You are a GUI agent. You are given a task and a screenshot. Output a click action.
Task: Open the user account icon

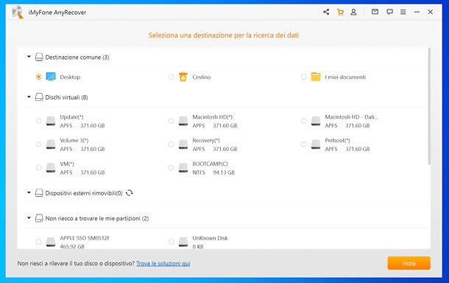pos(353,12)
